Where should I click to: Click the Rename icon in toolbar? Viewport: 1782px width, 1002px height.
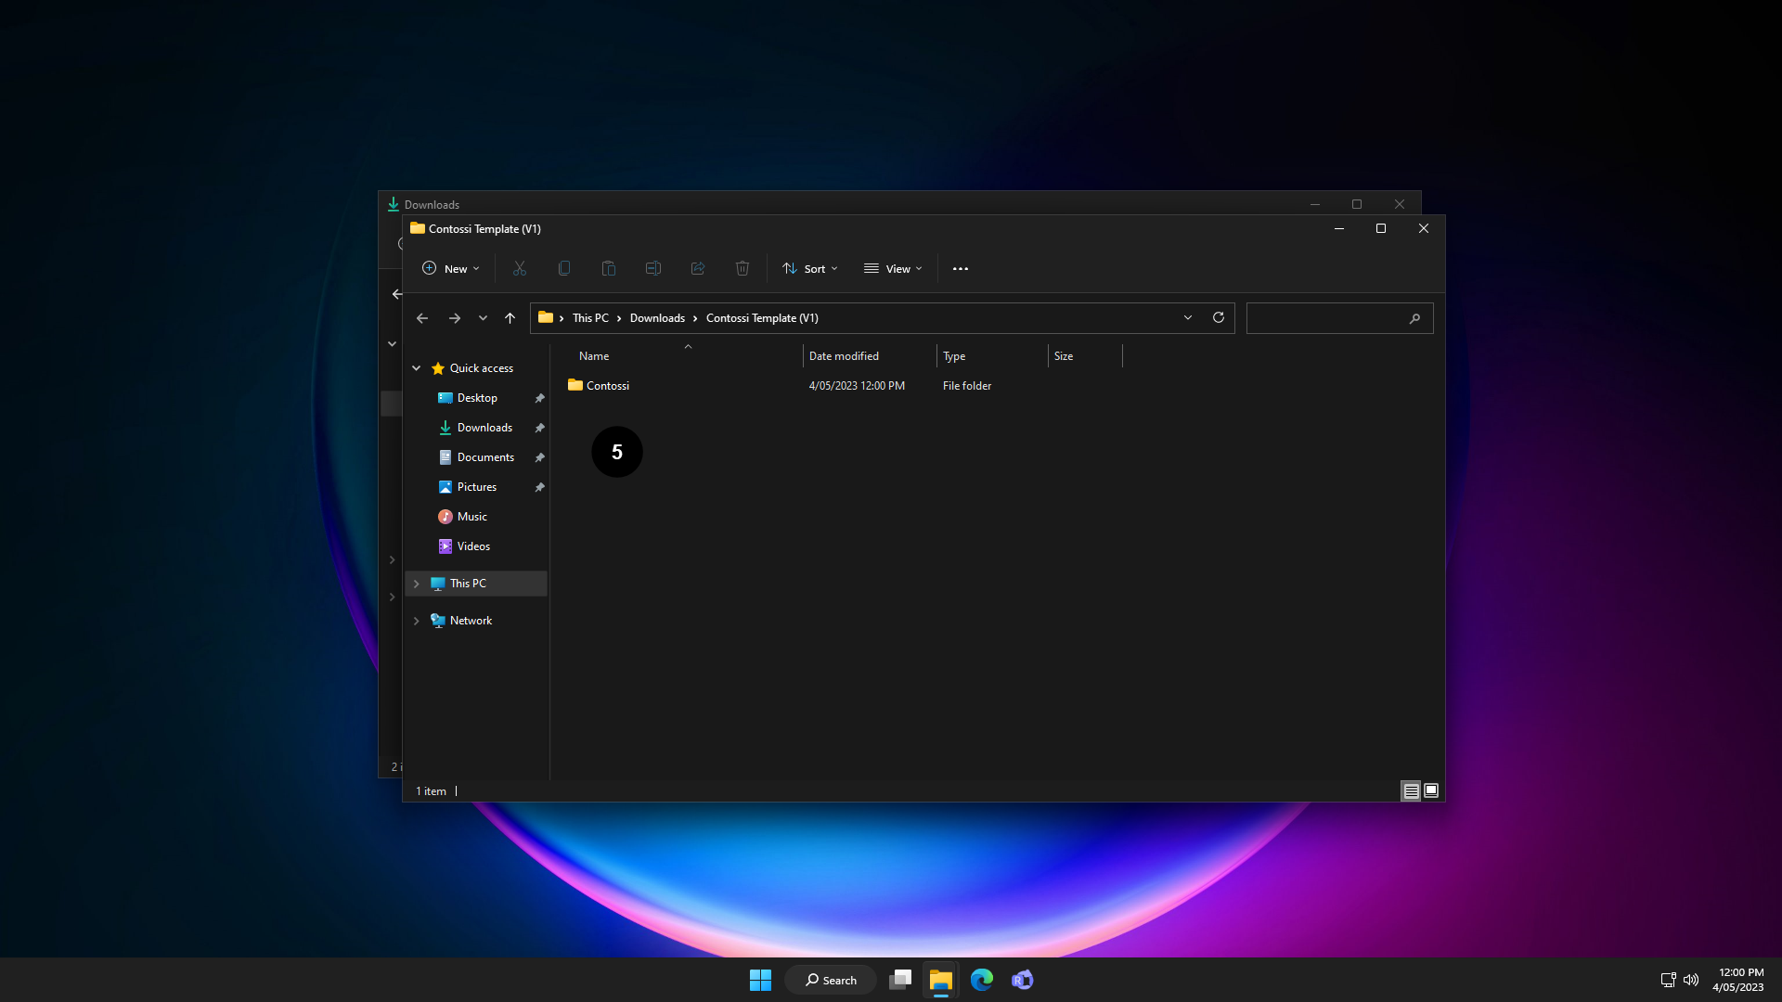coord(653,268)
